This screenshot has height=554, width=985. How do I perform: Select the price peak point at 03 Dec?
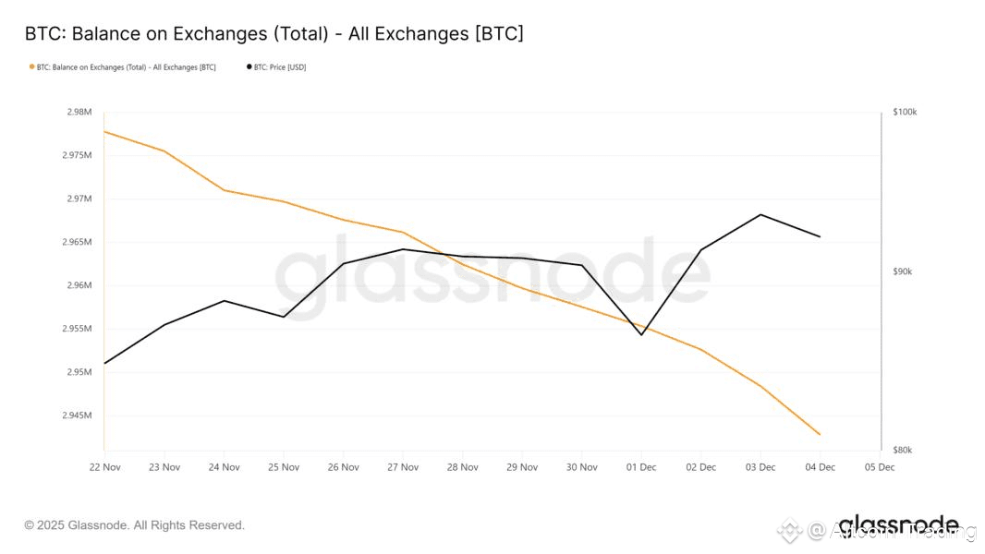760,214
